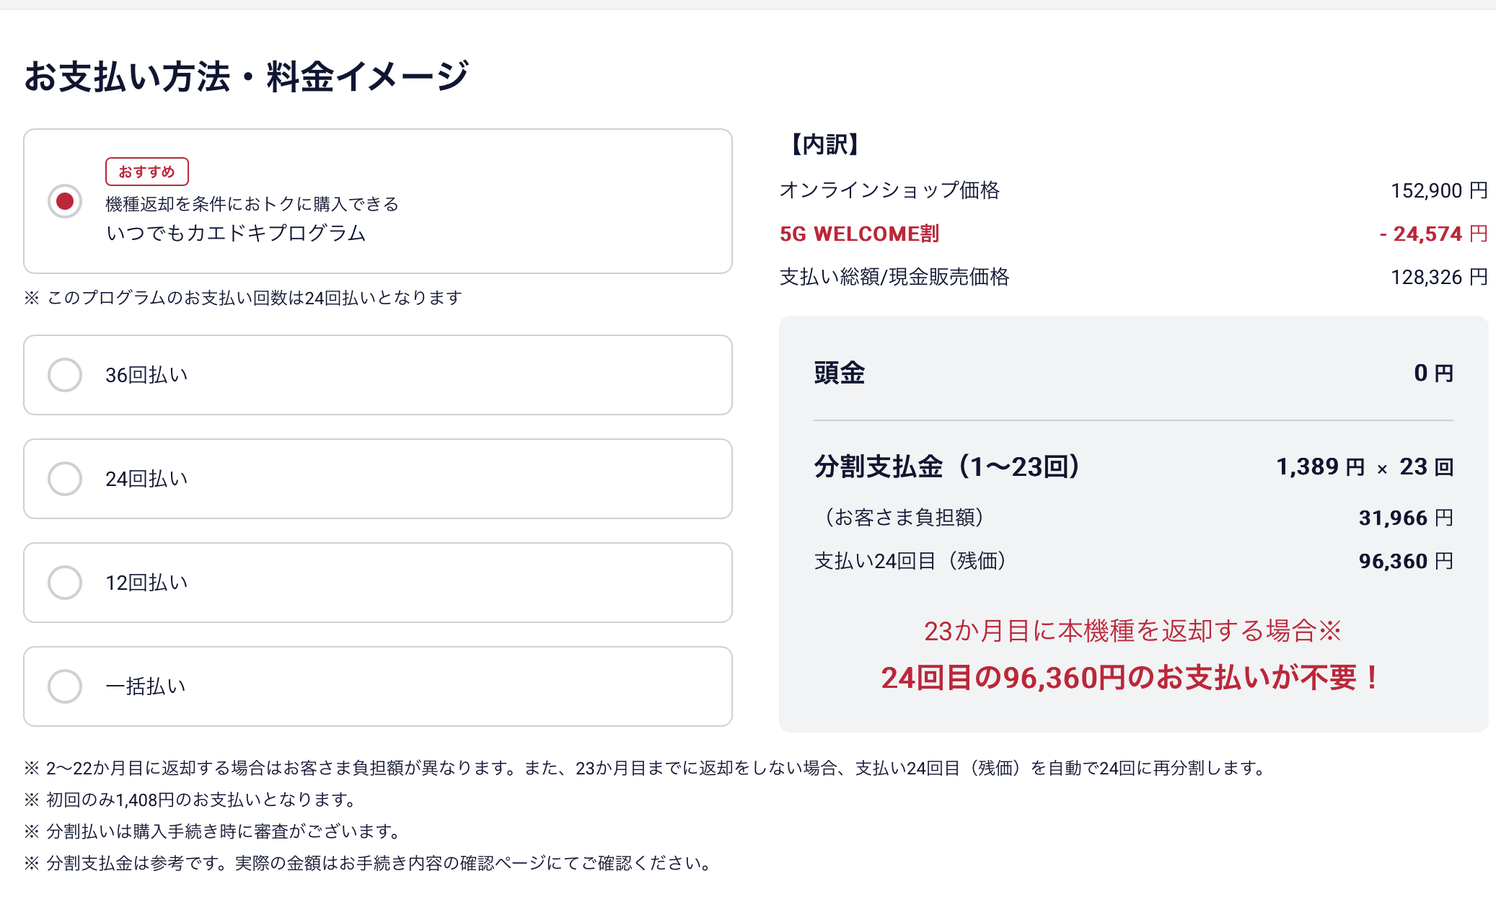Viewport: 1496px width, 915px height.
Task: Click the オンラインショップ価格 label
Action: (x=889, y=190)
